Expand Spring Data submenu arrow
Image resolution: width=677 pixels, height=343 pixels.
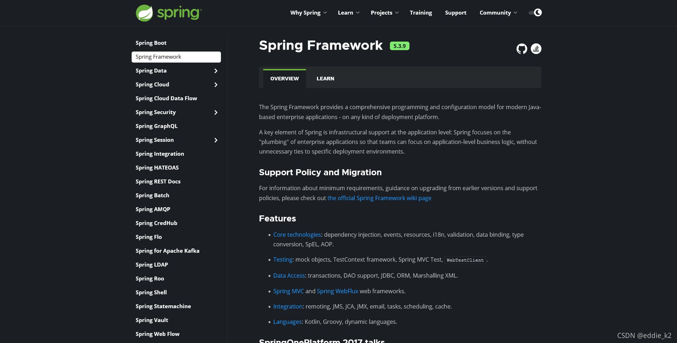tap(216, 71)
